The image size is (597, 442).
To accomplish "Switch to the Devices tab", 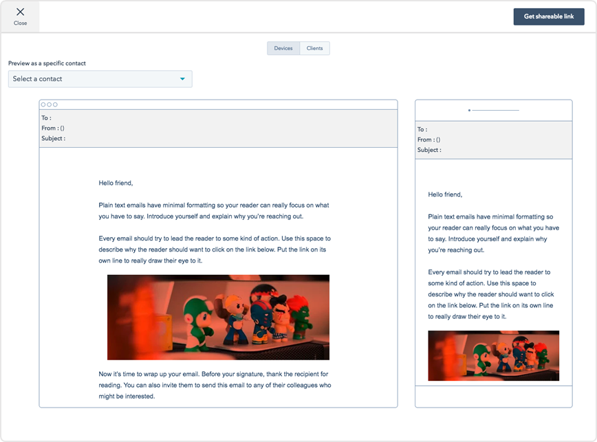I will tap(283, 48).
